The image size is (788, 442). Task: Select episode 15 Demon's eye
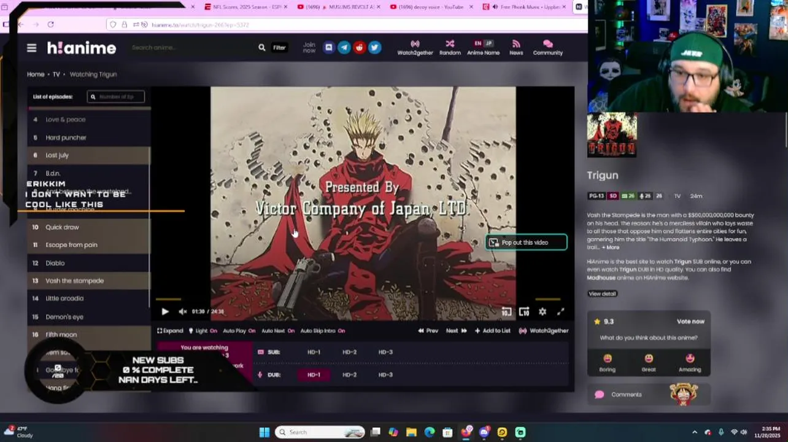click(x=89, y=317)
